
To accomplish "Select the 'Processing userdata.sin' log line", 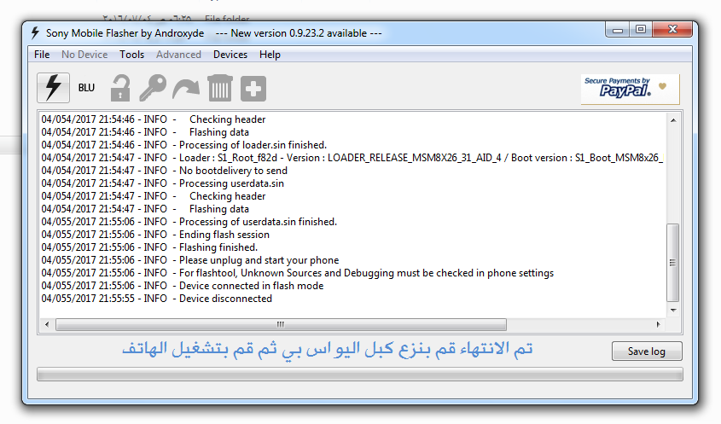I will click(x=162, y=183).
